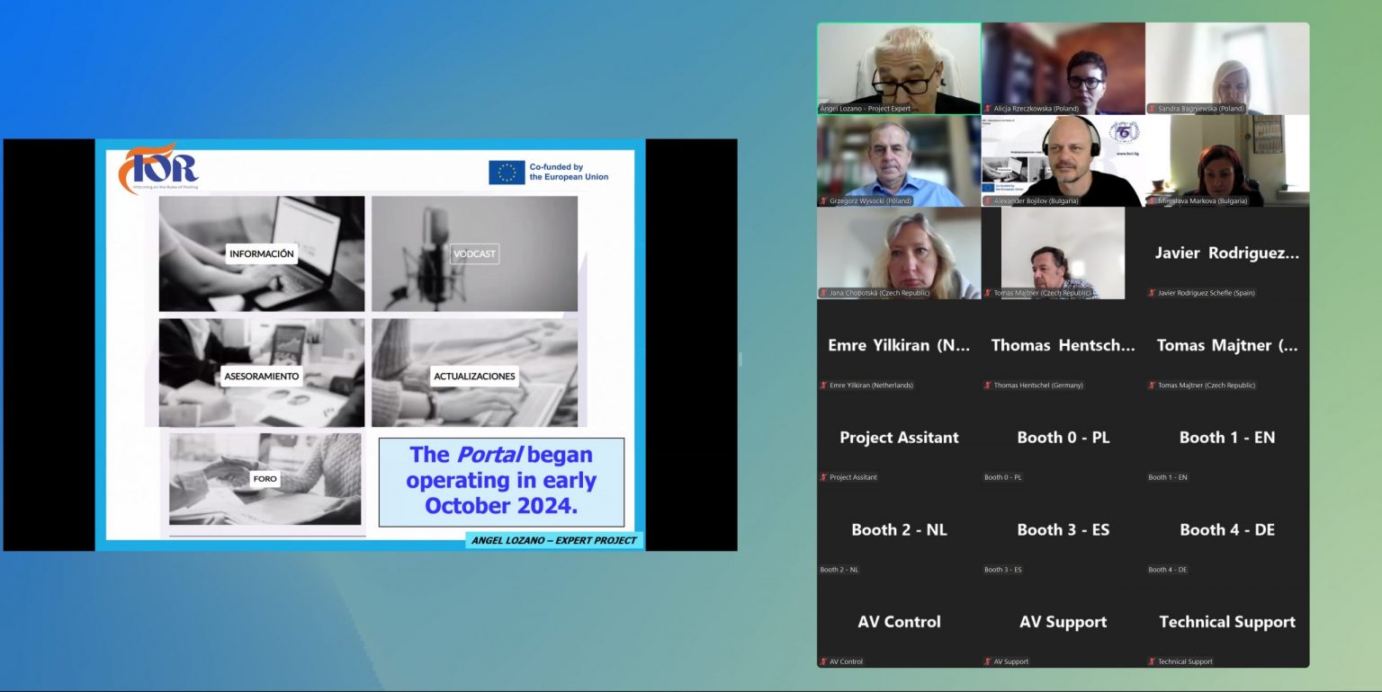Click muted mic icon for Thomas Hentschel
This screenshot has height=692, width=1382.
[x=988, y=386]
